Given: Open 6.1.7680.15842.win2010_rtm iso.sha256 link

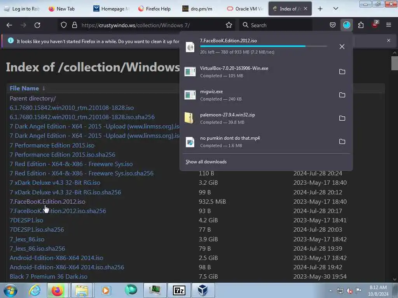Looking at the screenshot, I should [82, 117].
